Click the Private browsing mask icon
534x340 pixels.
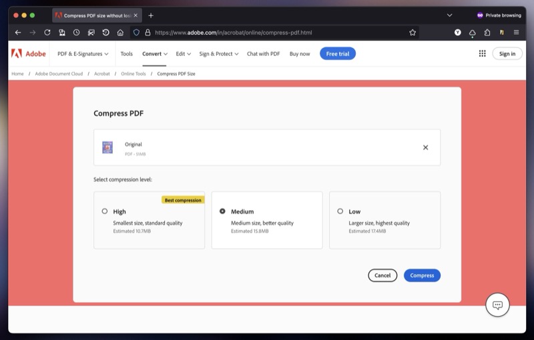pyautogui.click(x=480, y=15)
